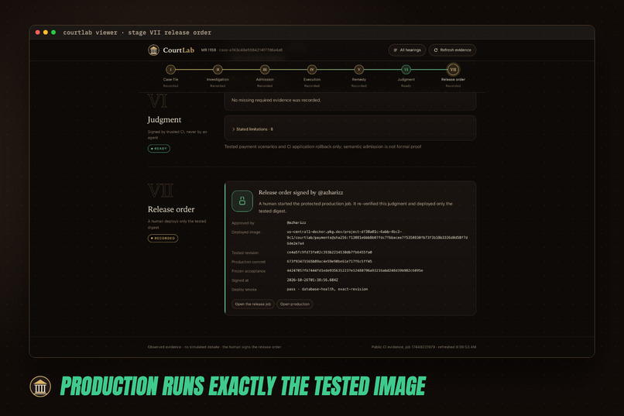Click the unlocked padlock release icon

pyautogui.click(x=242, y=201)
